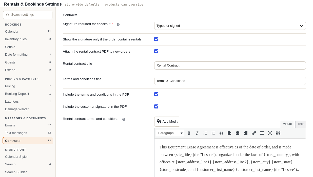313x177 pixels.
Task: Open Date formatting settings
Action: click(28, 54)
